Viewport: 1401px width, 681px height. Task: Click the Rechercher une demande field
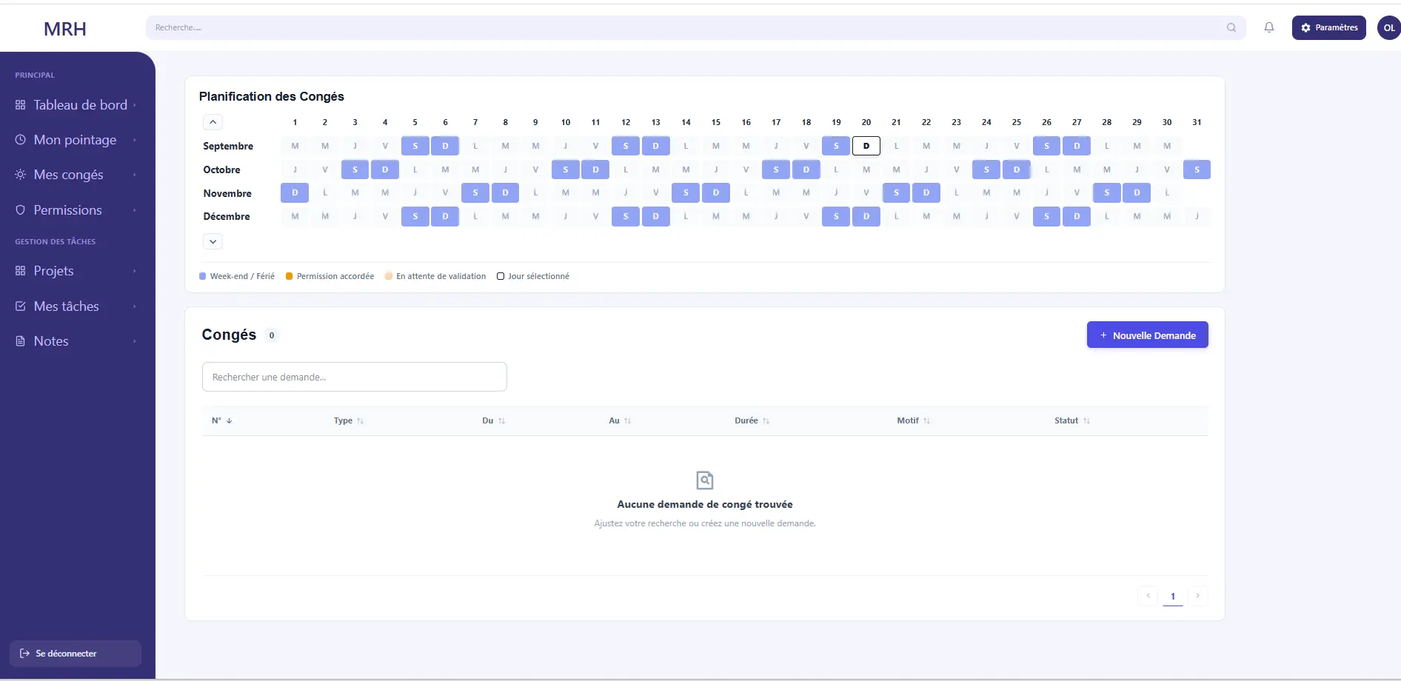(x=355, y=377)
